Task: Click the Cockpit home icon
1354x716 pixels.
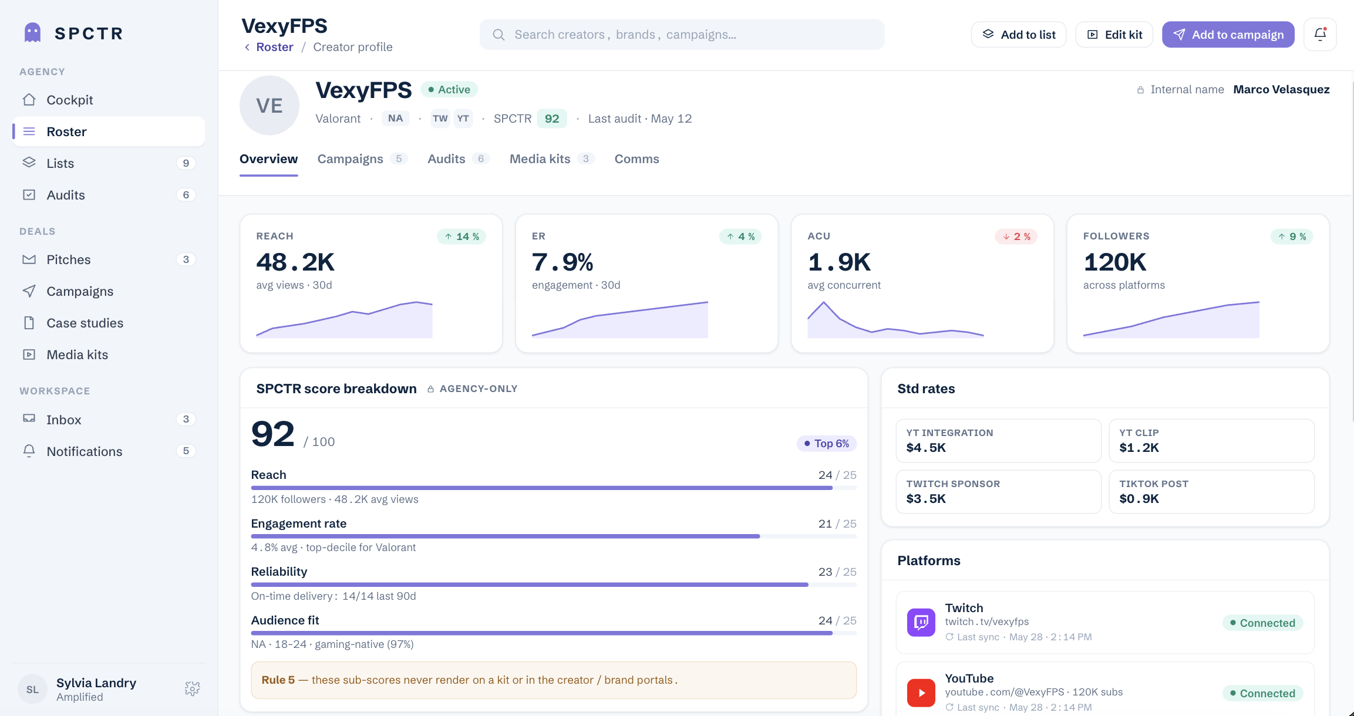Action: pos(29,100)
